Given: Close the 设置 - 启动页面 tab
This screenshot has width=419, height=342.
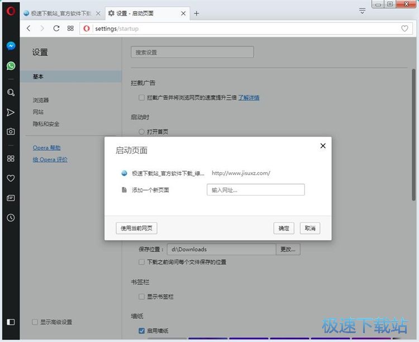Looking at the screenshot, I should (x=183, y=13).
